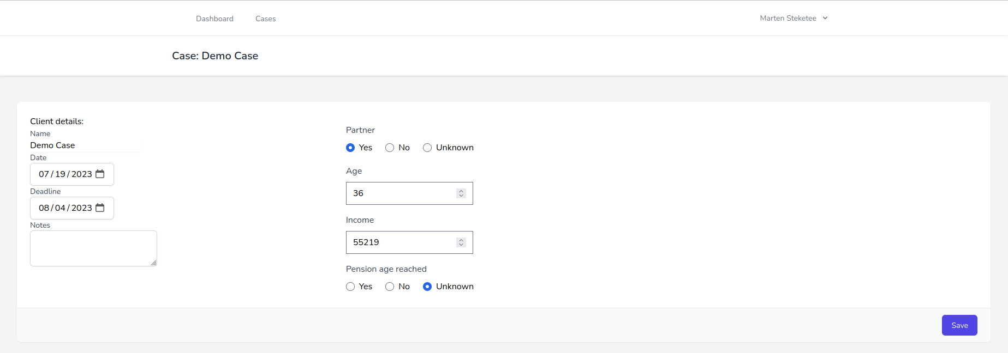
Task: Set Pension age reached to No
Action: 390,287
